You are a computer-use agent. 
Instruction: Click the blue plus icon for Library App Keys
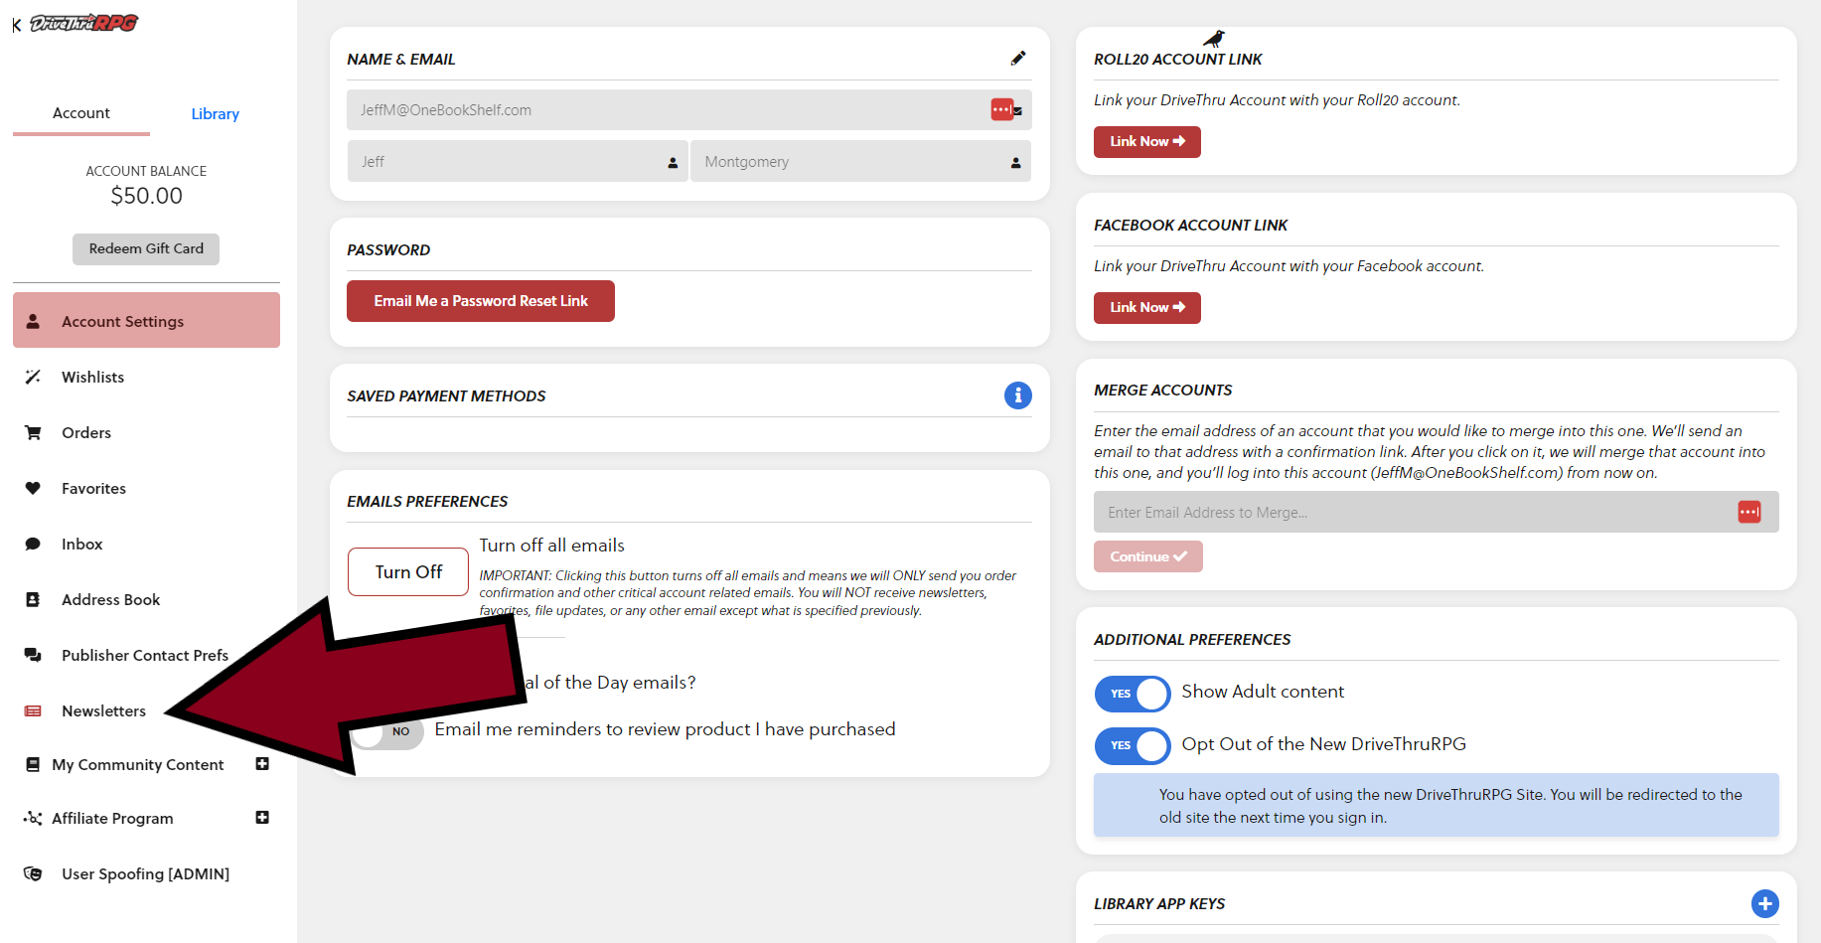tap(1764, 903)
